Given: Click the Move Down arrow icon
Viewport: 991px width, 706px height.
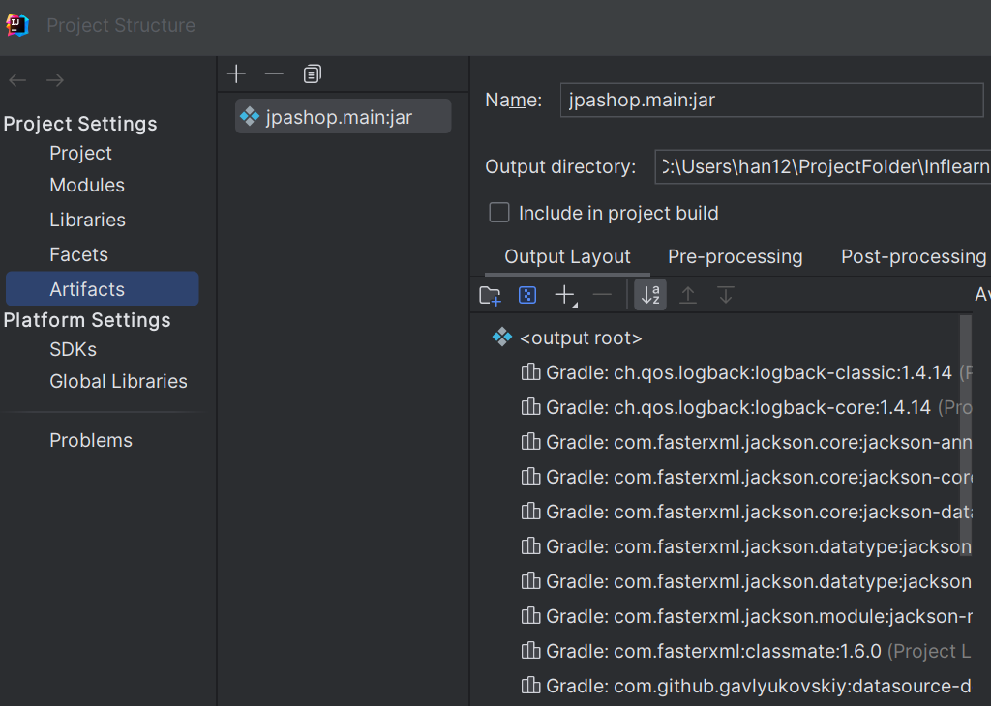Looking at the screenshot, I should pos(726,296).
